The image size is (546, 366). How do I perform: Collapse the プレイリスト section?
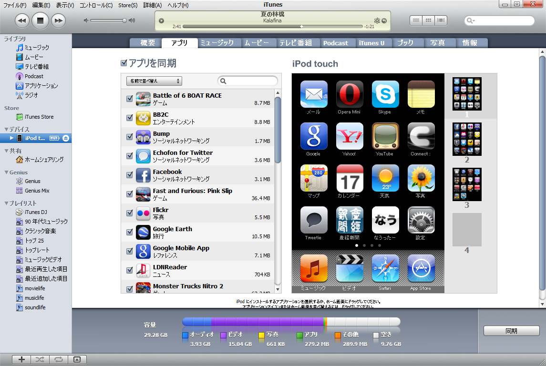pyautogui.click(x=6, y=203)
